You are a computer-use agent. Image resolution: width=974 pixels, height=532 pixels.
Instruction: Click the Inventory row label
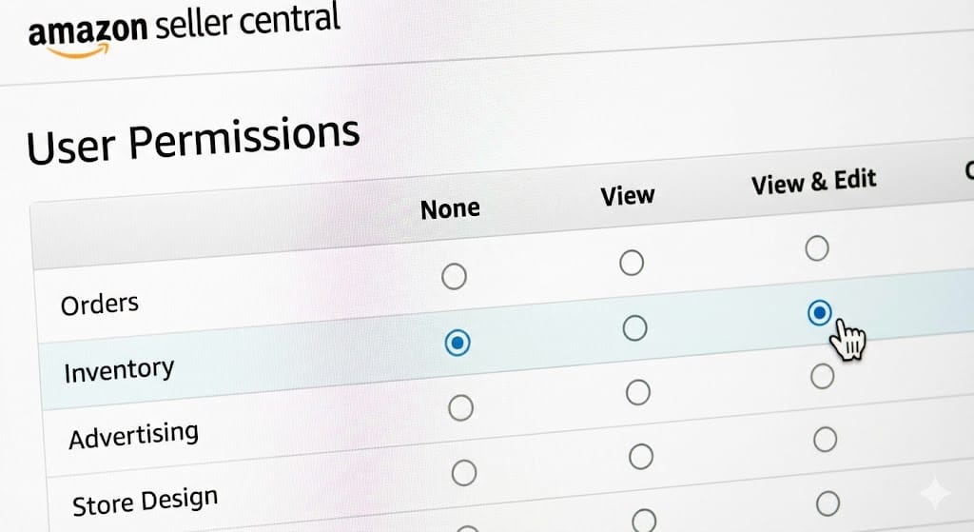pos(119,369)
